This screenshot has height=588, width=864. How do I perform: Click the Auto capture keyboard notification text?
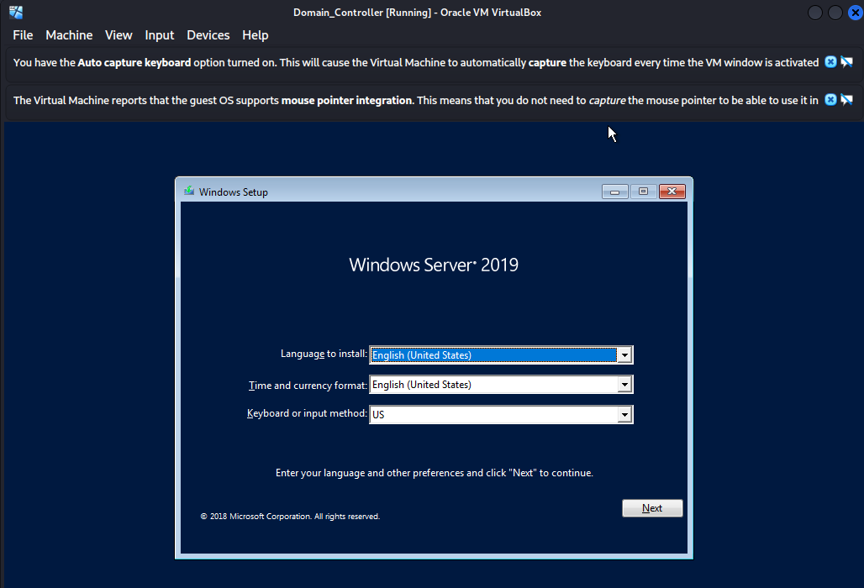416,62
